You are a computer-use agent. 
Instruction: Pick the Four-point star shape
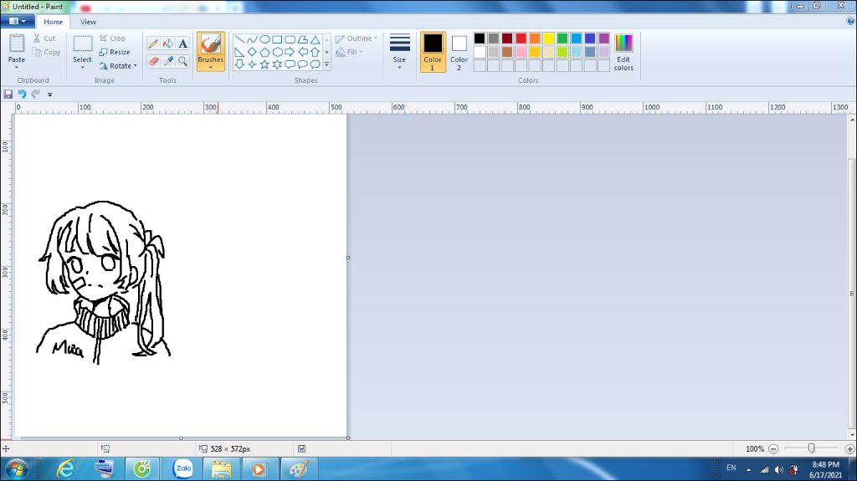(x=252, y=64)
